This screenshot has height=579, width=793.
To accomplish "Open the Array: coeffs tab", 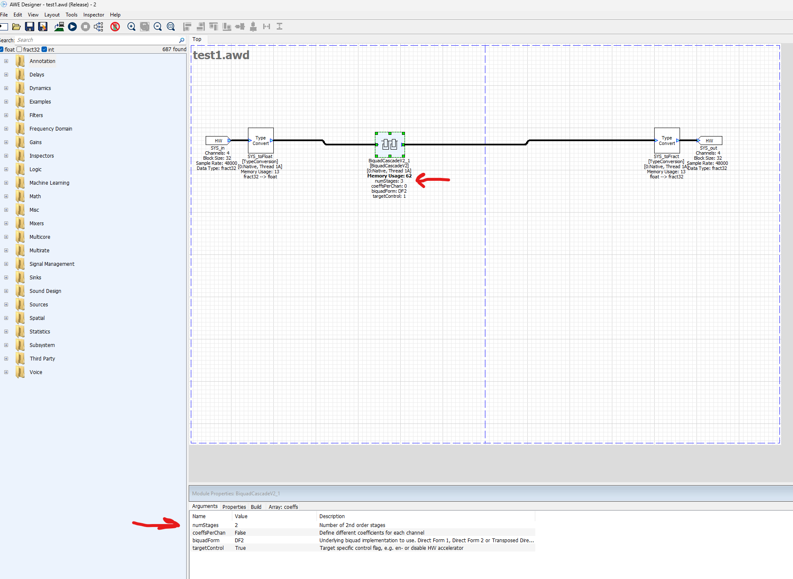I will [x=283, y=507].
